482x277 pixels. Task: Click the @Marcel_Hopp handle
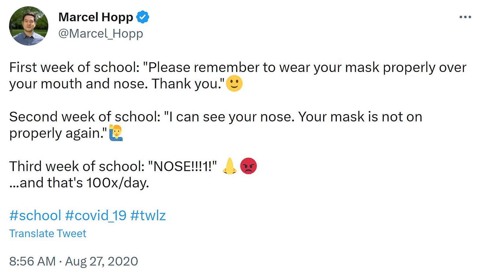coord(101,33)
